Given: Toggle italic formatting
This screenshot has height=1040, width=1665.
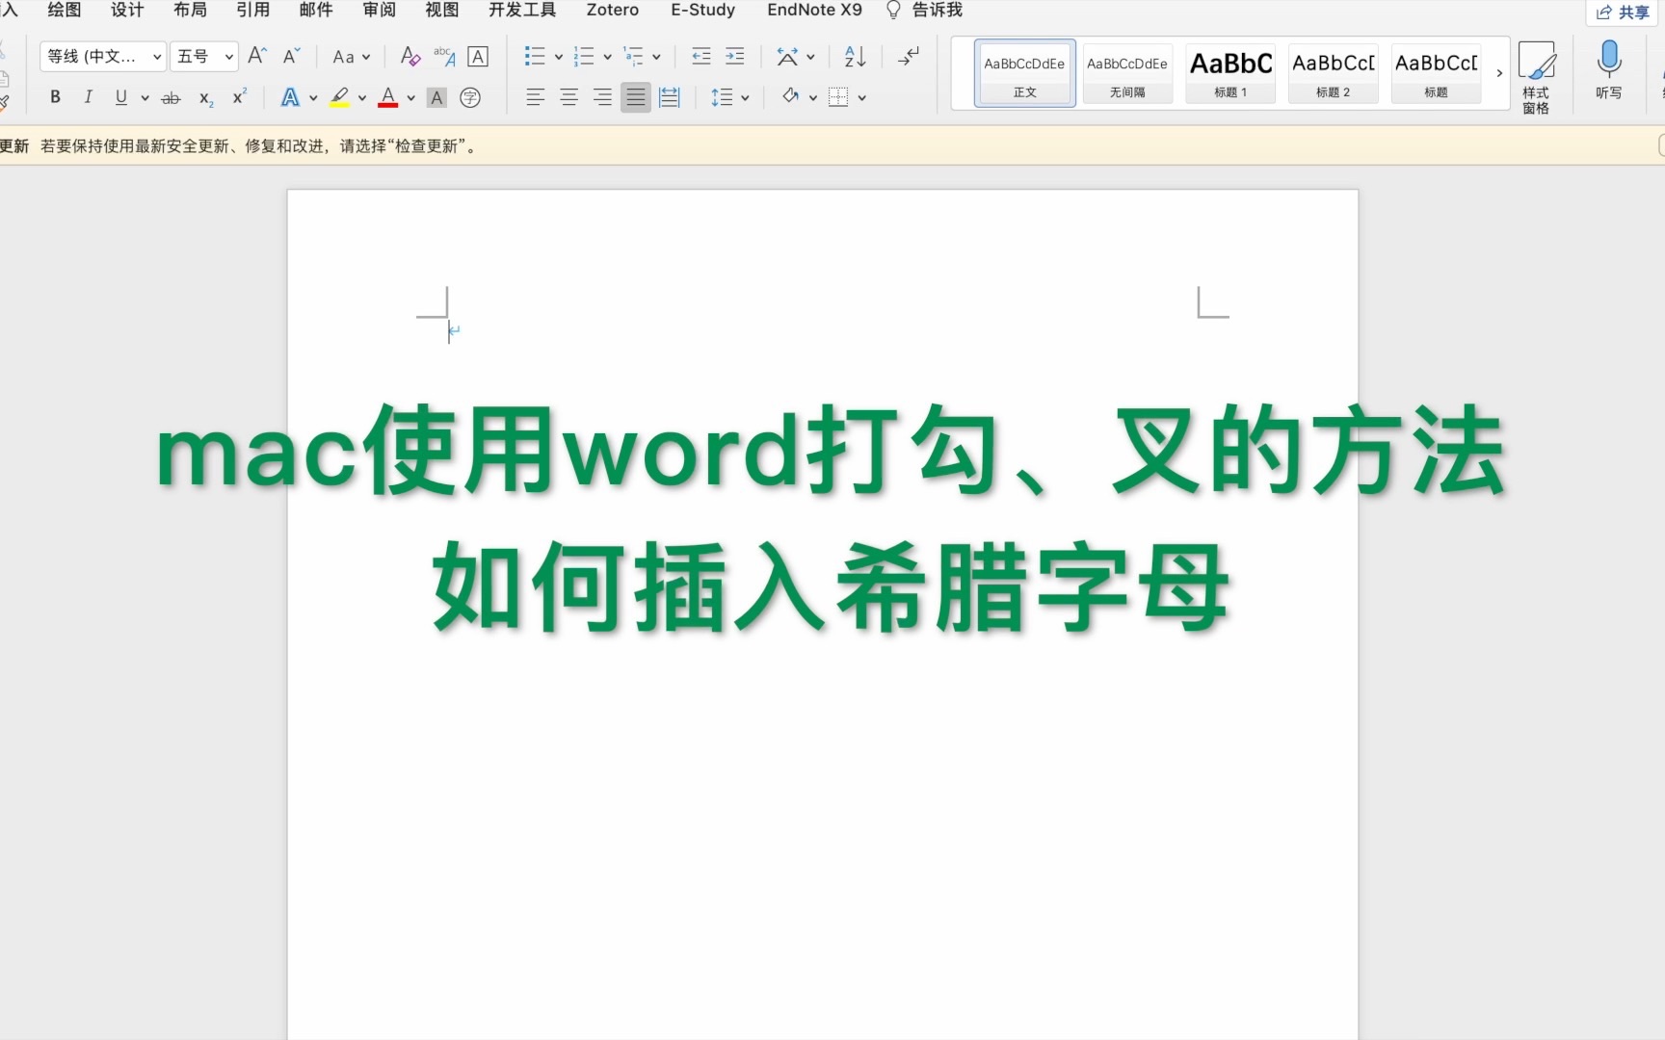Looking at the screenshot, I should click(88, 97).
